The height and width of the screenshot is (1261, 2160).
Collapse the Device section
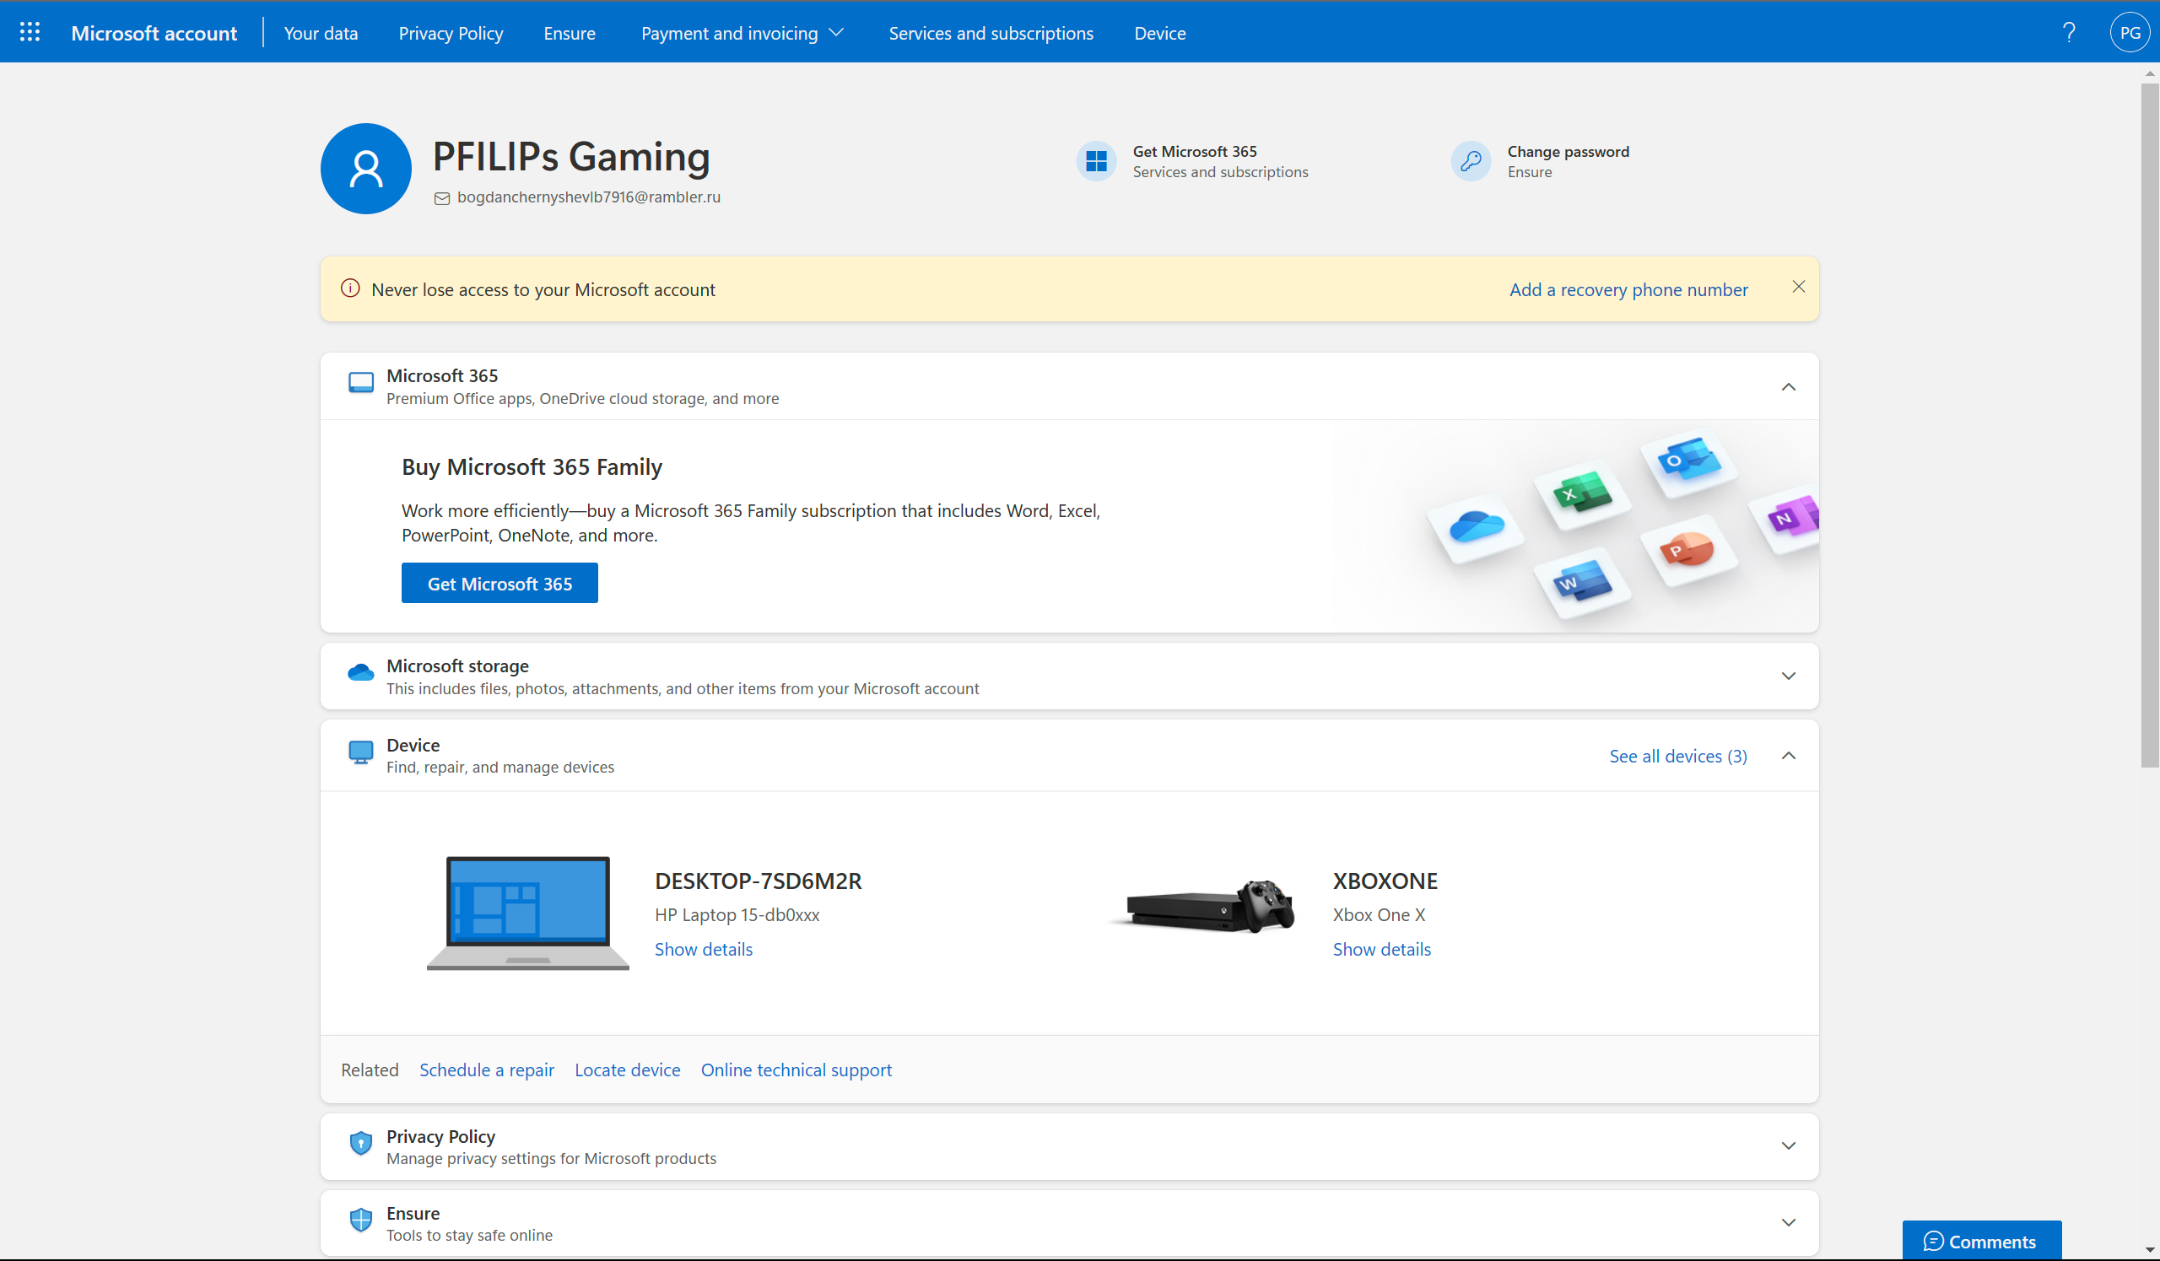tap(1789, 756)
